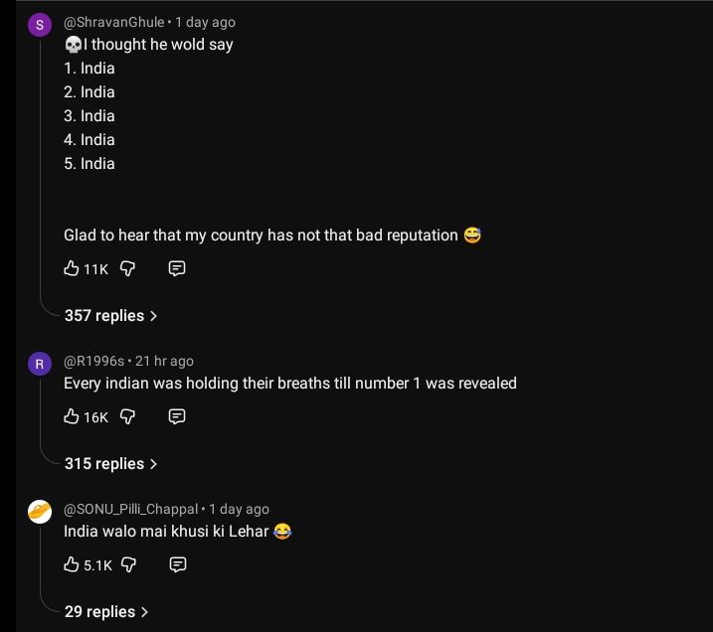Like the comment by @R1996s
This screenshot has width=713, height=632.
point(72,416)
